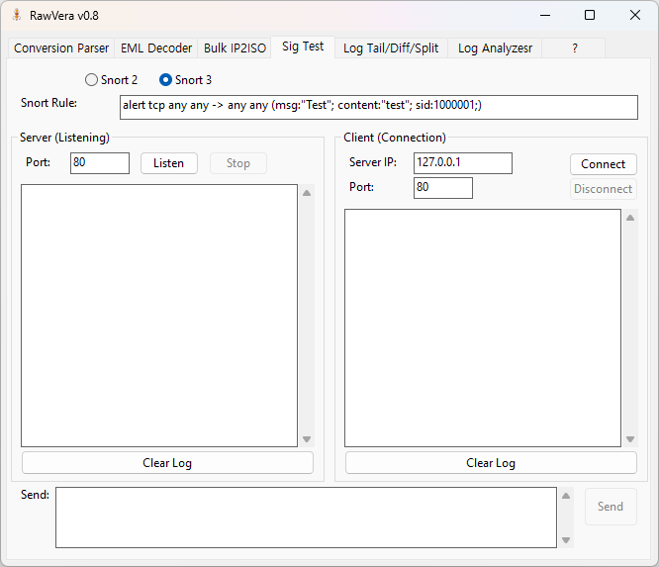Click the Client log scroll down arrow

click(630, 439)
